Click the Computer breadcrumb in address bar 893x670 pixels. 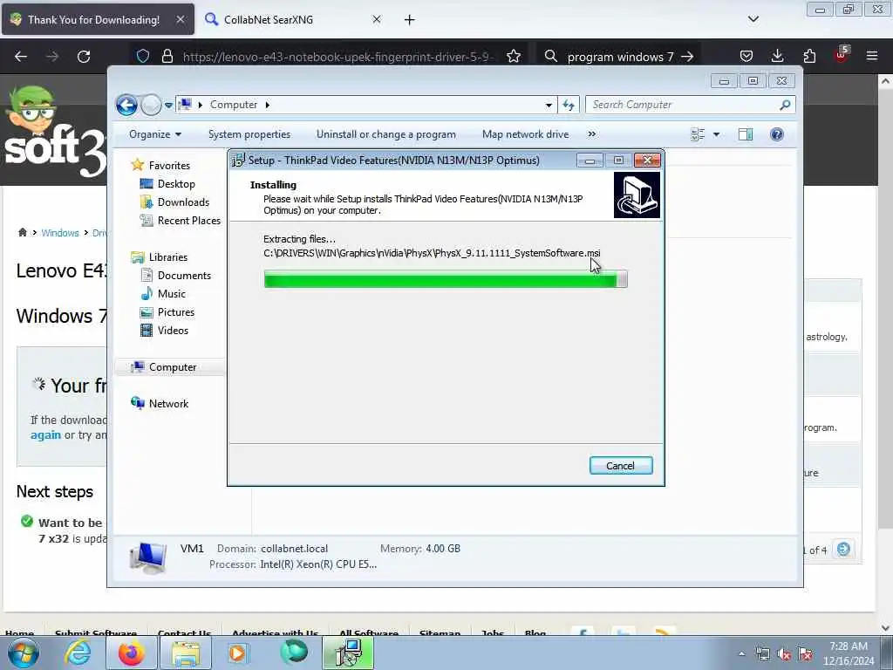(234, 105)
